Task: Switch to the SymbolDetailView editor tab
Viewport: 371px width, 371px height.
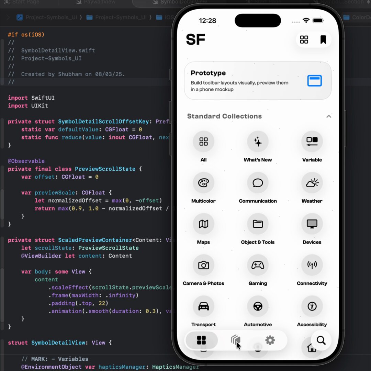Action: tap(179, 2)
